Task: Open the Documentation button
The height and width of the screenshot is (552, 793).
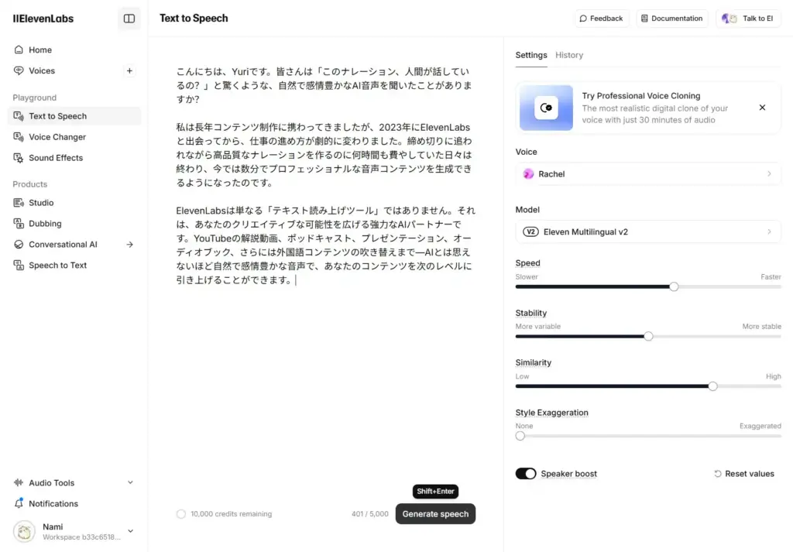Action: (672, 19)
